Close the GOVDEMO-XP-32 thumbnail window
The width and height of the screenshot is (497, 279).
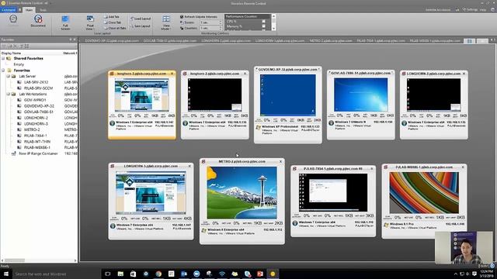[318, 69]
